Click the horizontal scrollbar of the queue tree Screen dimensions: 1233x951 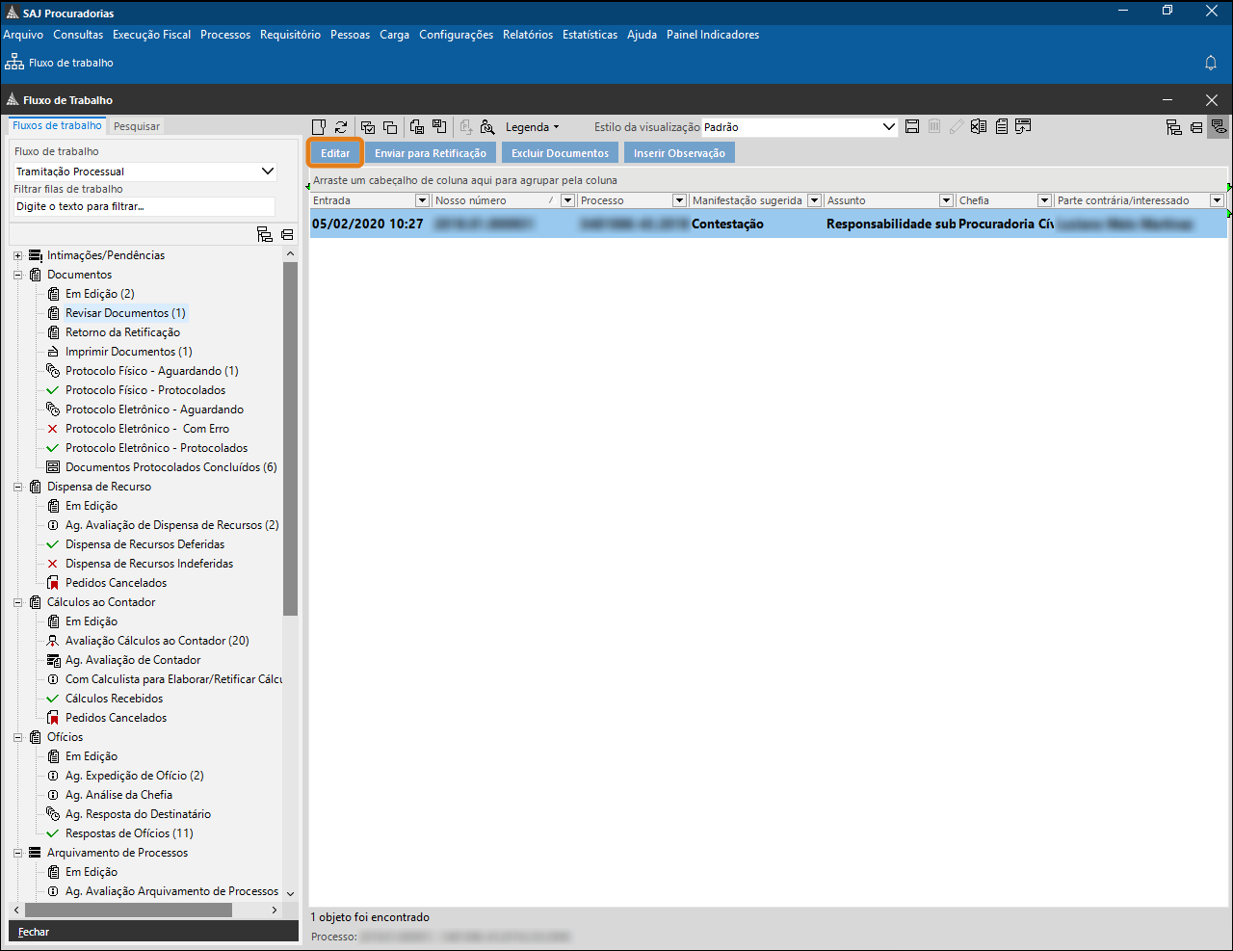tap(128, 910)
